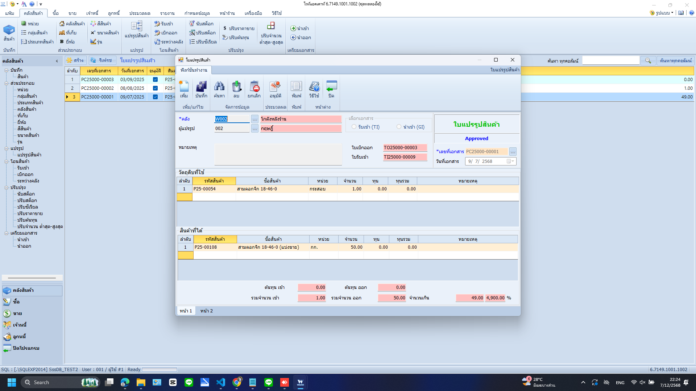Click the บันทึก save icon in the dialog toolbar
Viewport: 696px width, 391px height.
(201, 89)
